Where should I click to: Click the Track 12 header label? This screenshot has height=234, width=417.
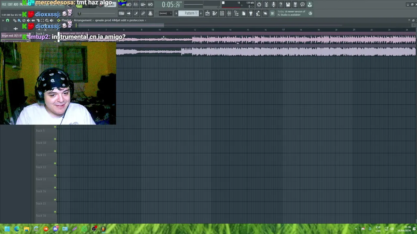point(41,167)
